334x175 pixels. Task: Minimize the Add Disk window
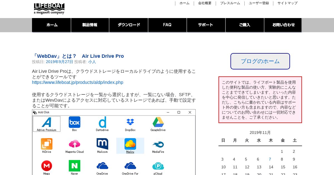coord(168,112)
